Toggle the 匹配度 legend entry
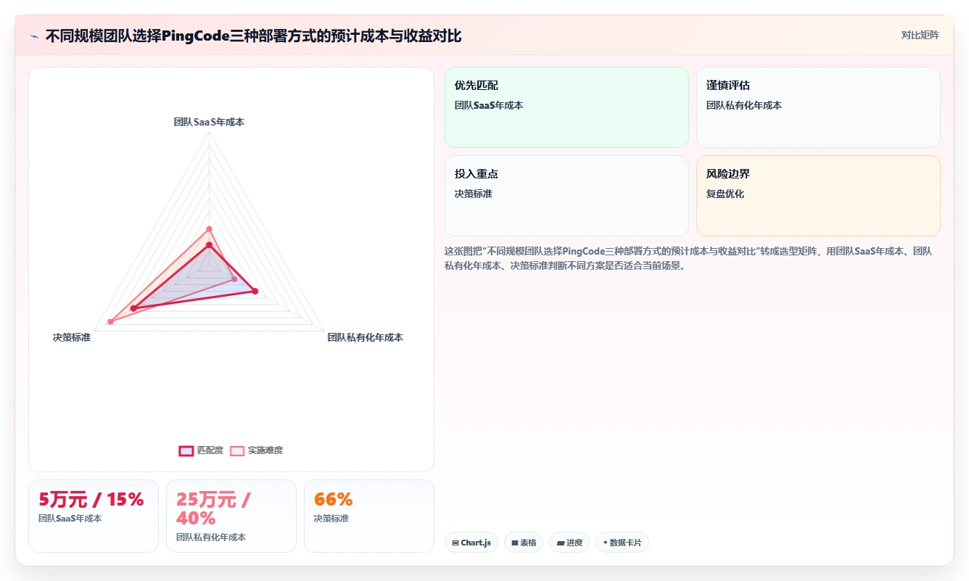This screenshot has height=581, width=969. (201, 450)
